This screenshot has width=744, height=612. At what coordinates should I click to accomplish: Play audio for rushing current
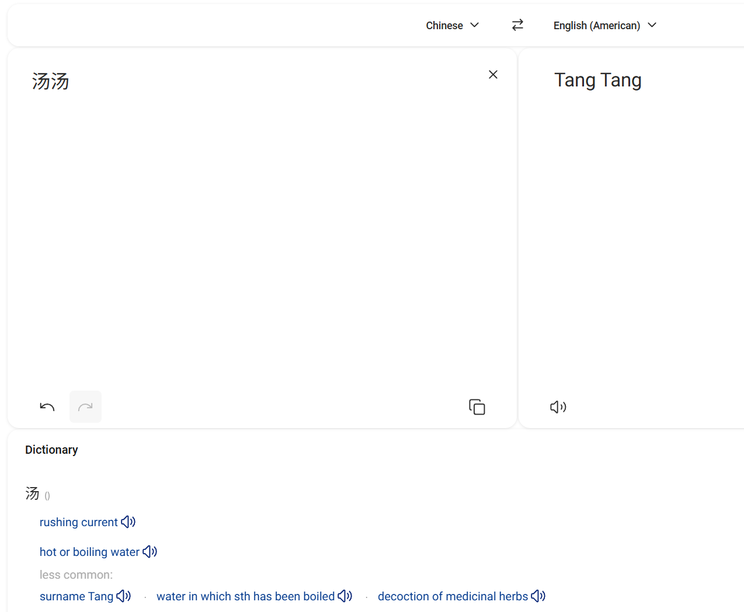pyautogui.click(x=128, y=522)
